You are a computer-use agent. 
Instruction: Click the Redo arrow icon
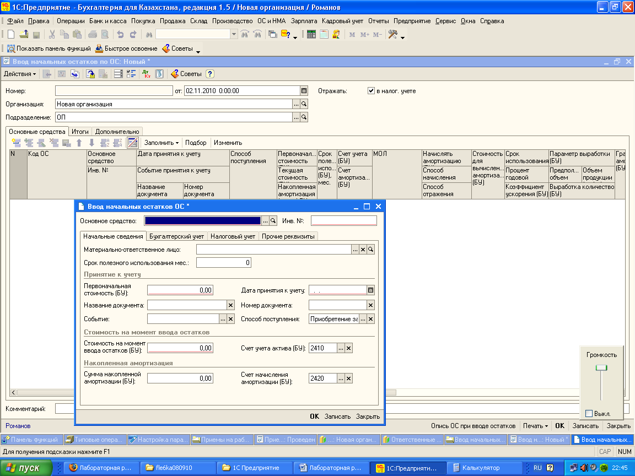133,35
